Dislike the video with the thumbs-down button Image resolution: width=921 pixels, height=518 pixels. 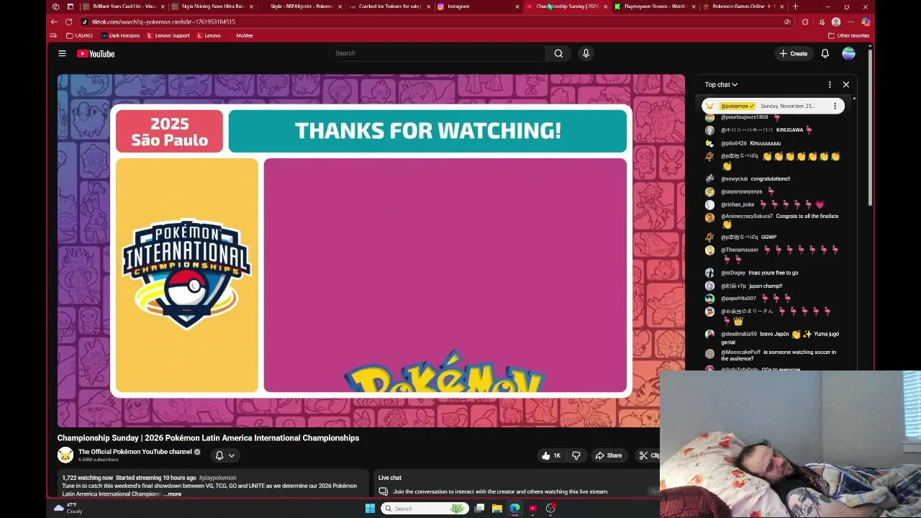pyautogui.click(x=576, y=455)
